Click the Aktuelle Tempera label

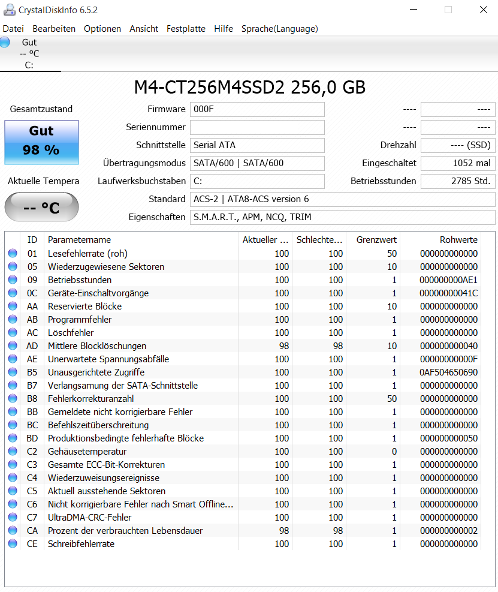43,181
